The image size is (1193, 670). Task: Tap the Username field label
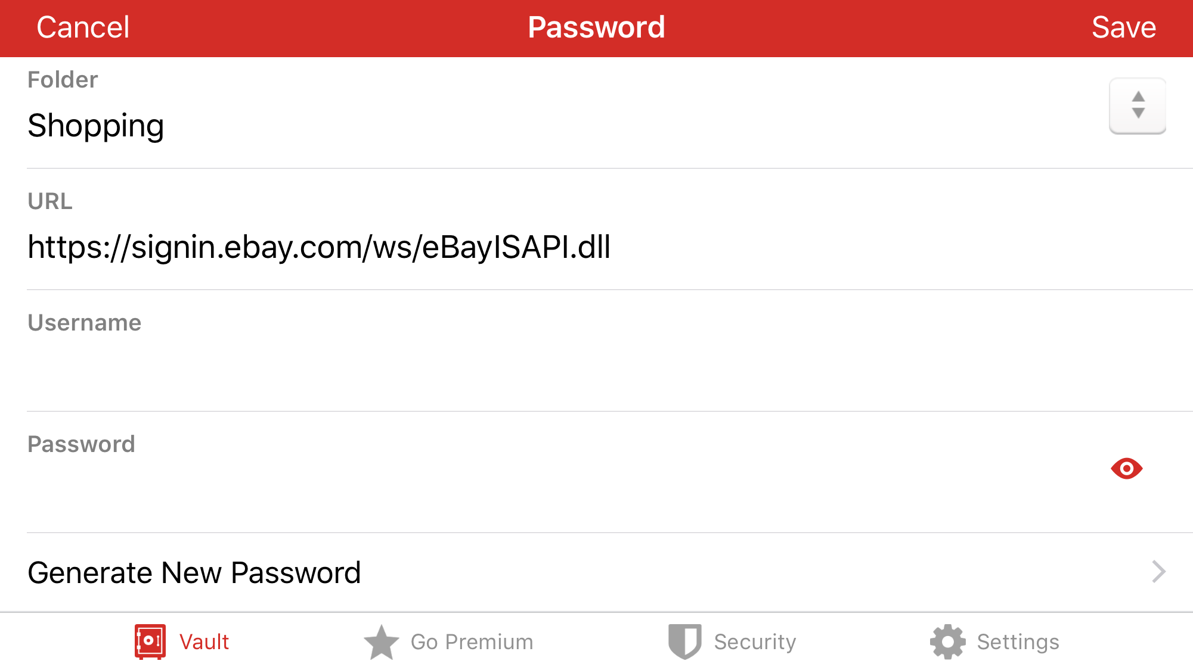click(84, 323)
